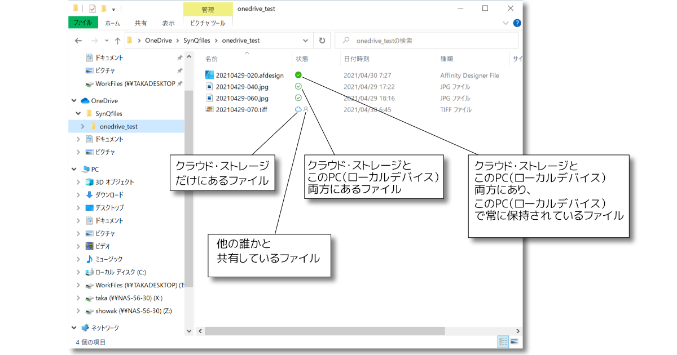Open the ファイル menu tab
The image size is (677, 355).
click(83, 23)
